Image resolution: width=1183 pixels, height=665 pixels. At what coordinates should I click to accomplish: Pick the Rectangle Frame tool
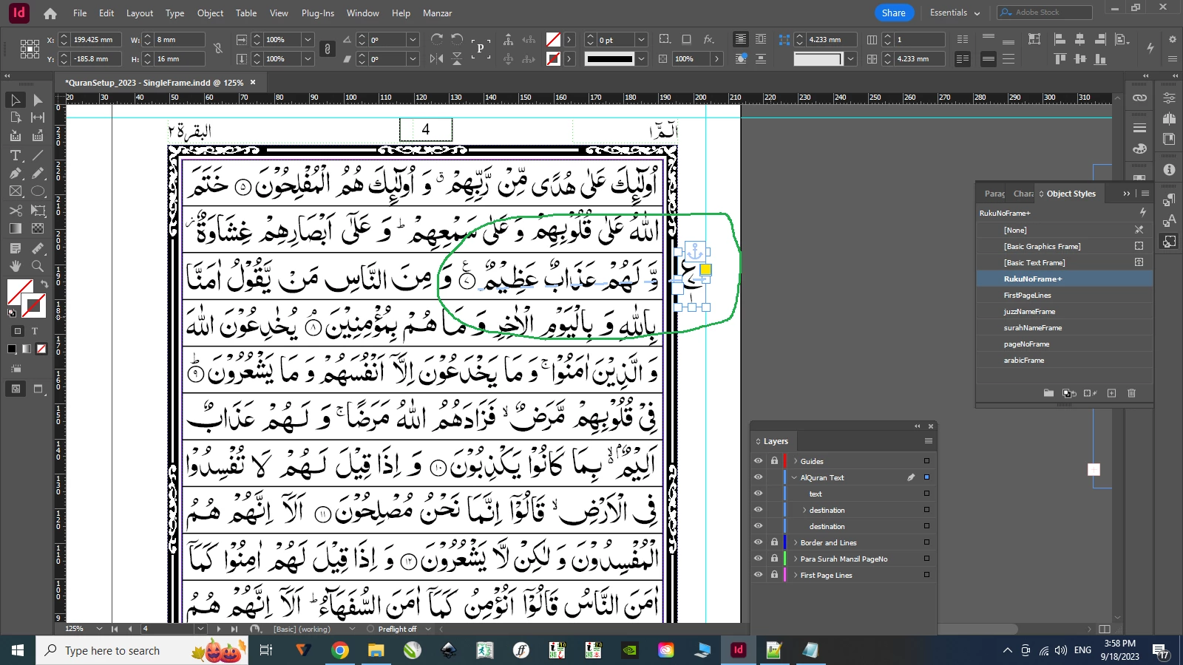coord(16,191)
